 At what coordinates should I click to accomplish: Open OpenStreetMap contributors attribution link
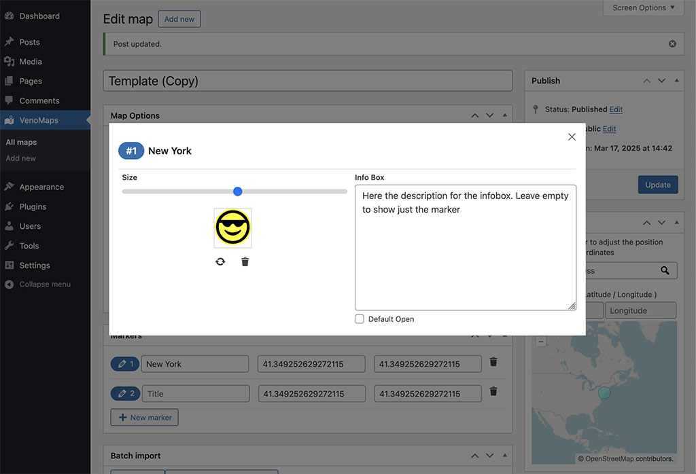click(x=609, y=459)
